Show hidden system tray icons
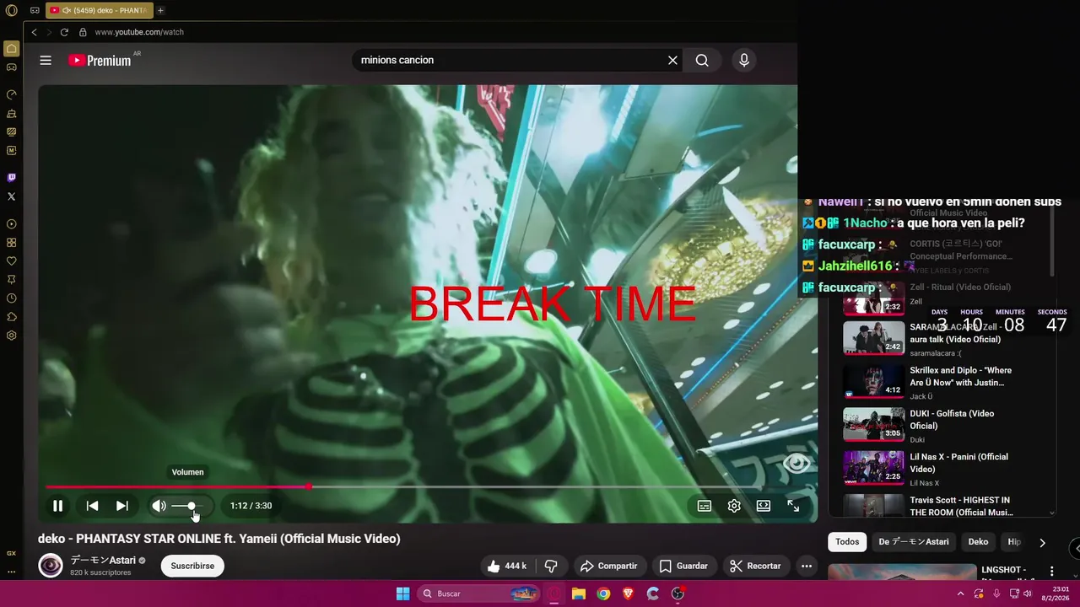The width and height of the screenshot is (1080, 607). pos(960,594)
